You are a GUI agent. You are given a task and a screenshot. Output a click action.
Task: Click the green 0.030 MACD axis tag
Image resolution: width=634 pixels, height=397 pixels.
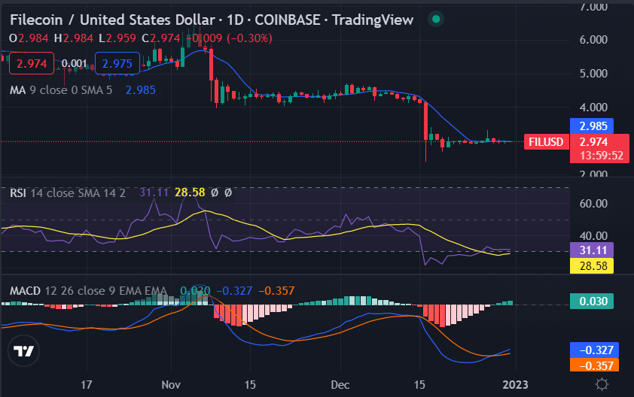coord(592,302)
